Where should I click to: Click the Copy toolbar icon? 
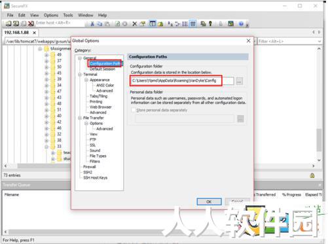point(100,24)
